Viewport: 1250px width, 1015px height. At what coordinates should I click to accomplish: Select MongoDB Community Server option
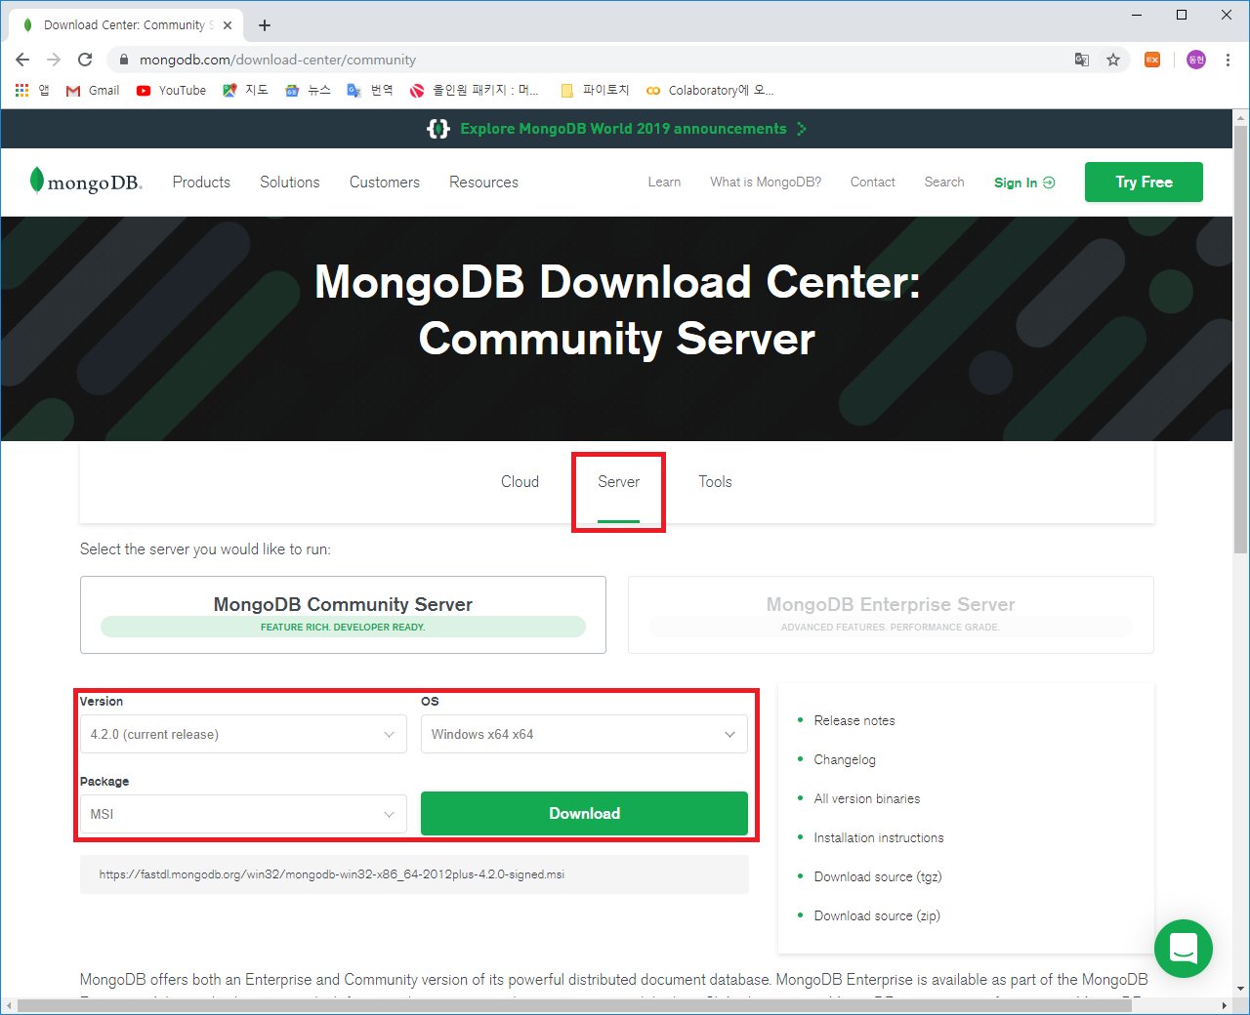point(343,615)
